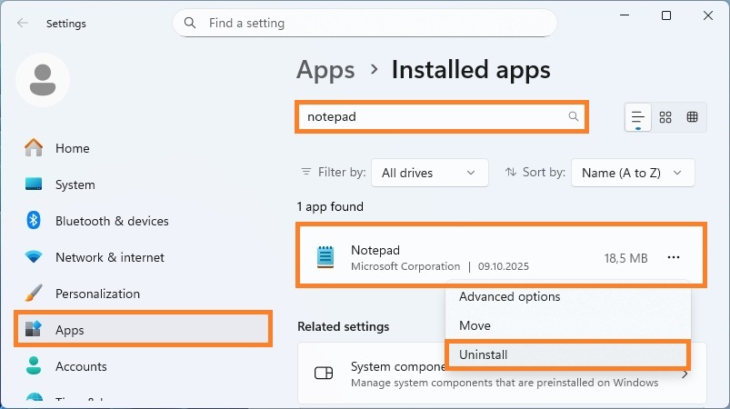
Task: Expand the System components entry
Action: (684, 374)
